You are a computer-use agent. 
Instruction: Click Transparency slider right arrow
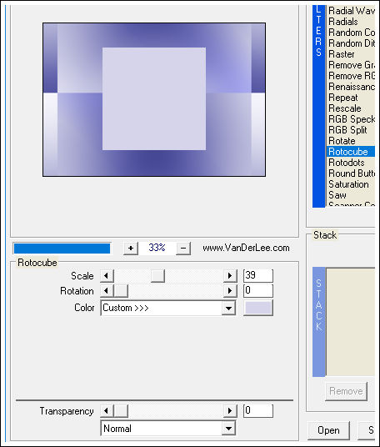click(x=230, y=411)
